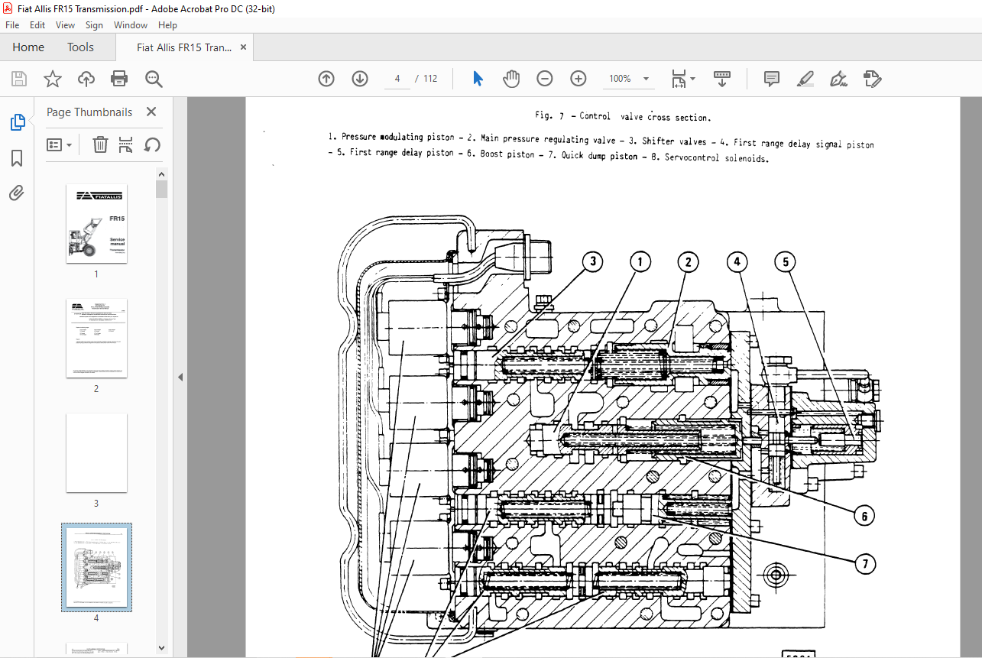Delete selected page with the trash icon

click(x=100, y=144)
